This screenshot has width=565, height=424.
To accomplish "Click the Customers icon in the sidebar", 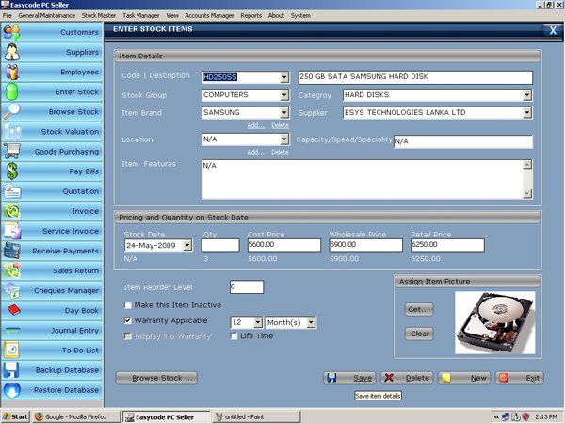I will (x=13, y=32).
